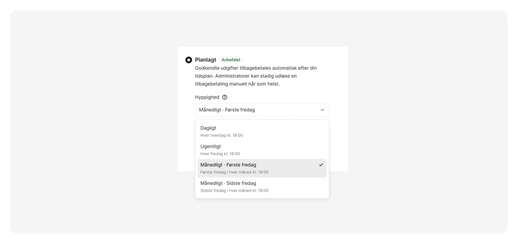Click subtitle 'Hver fredag kl. 18:00'
Image resolution: width=518 pixels, height=244 pixels.
[x=220, y=154]
